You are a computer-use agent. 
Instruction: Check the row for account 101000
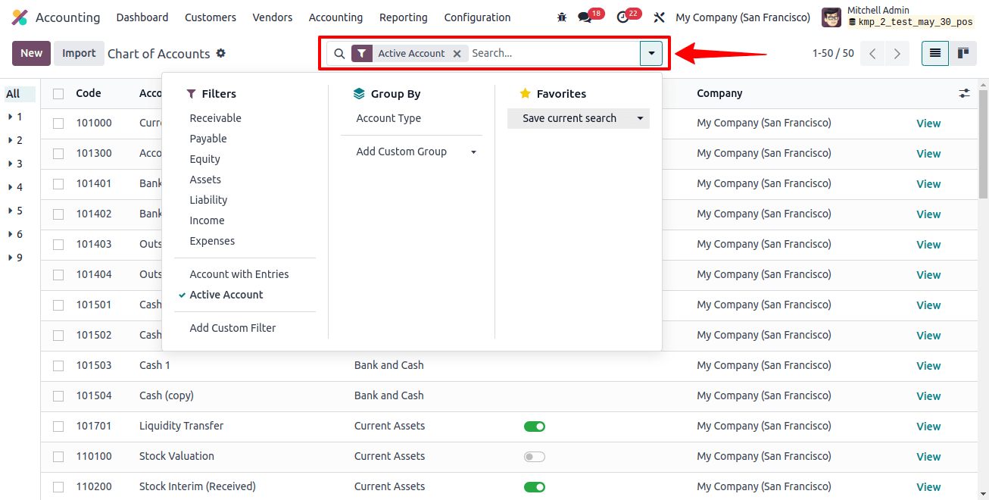click(x=58, y=123)
